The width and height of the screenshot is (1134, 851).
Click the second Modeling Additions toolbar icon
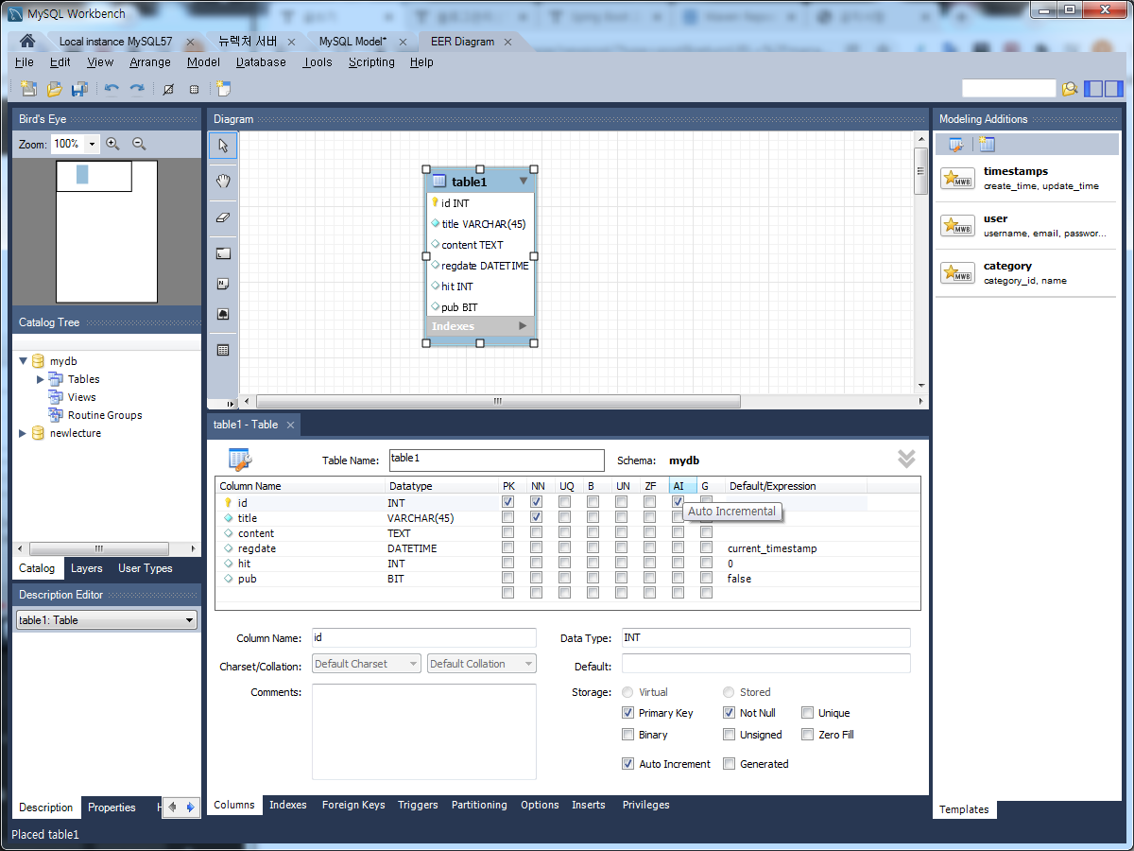[987, 145]
